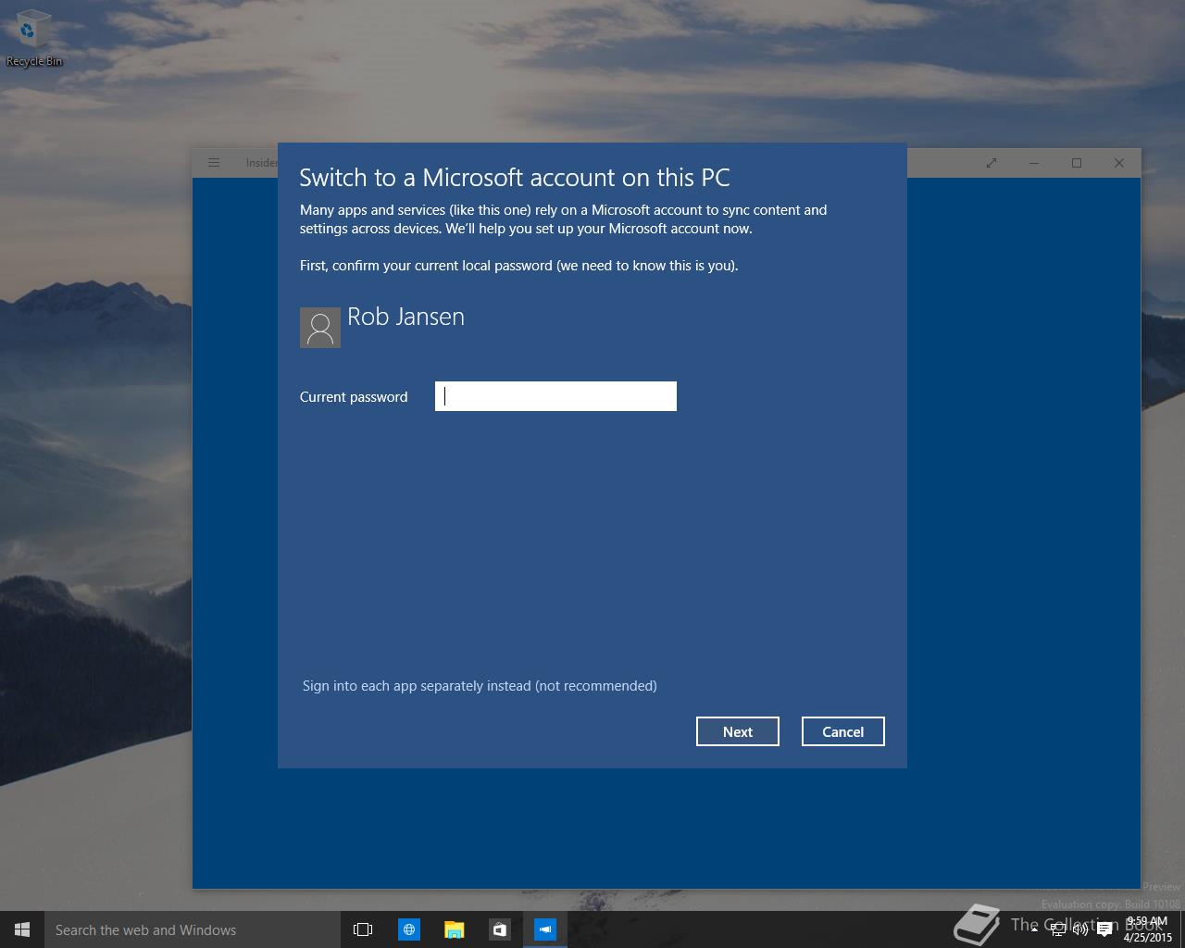This screenshot has width=1185, height=948.
Task: Choose to sign into each app separately instead
Action: pyautogui.click(x=480, y=686)
